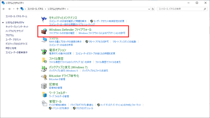Open BitLocker ドライブ暗号化 heading
Image resolution: width=210 pixels, height=118 pixels.
(64, 76)
